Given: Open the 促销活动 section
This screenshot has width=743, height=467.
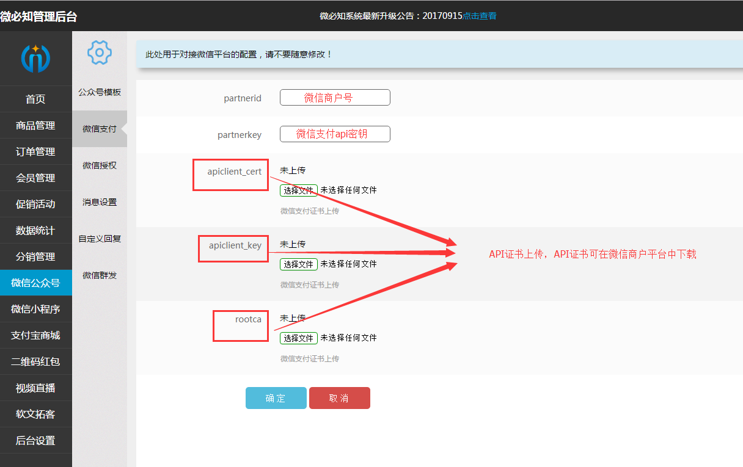Looking at the screenshot, I should click(x=36, y=204).
